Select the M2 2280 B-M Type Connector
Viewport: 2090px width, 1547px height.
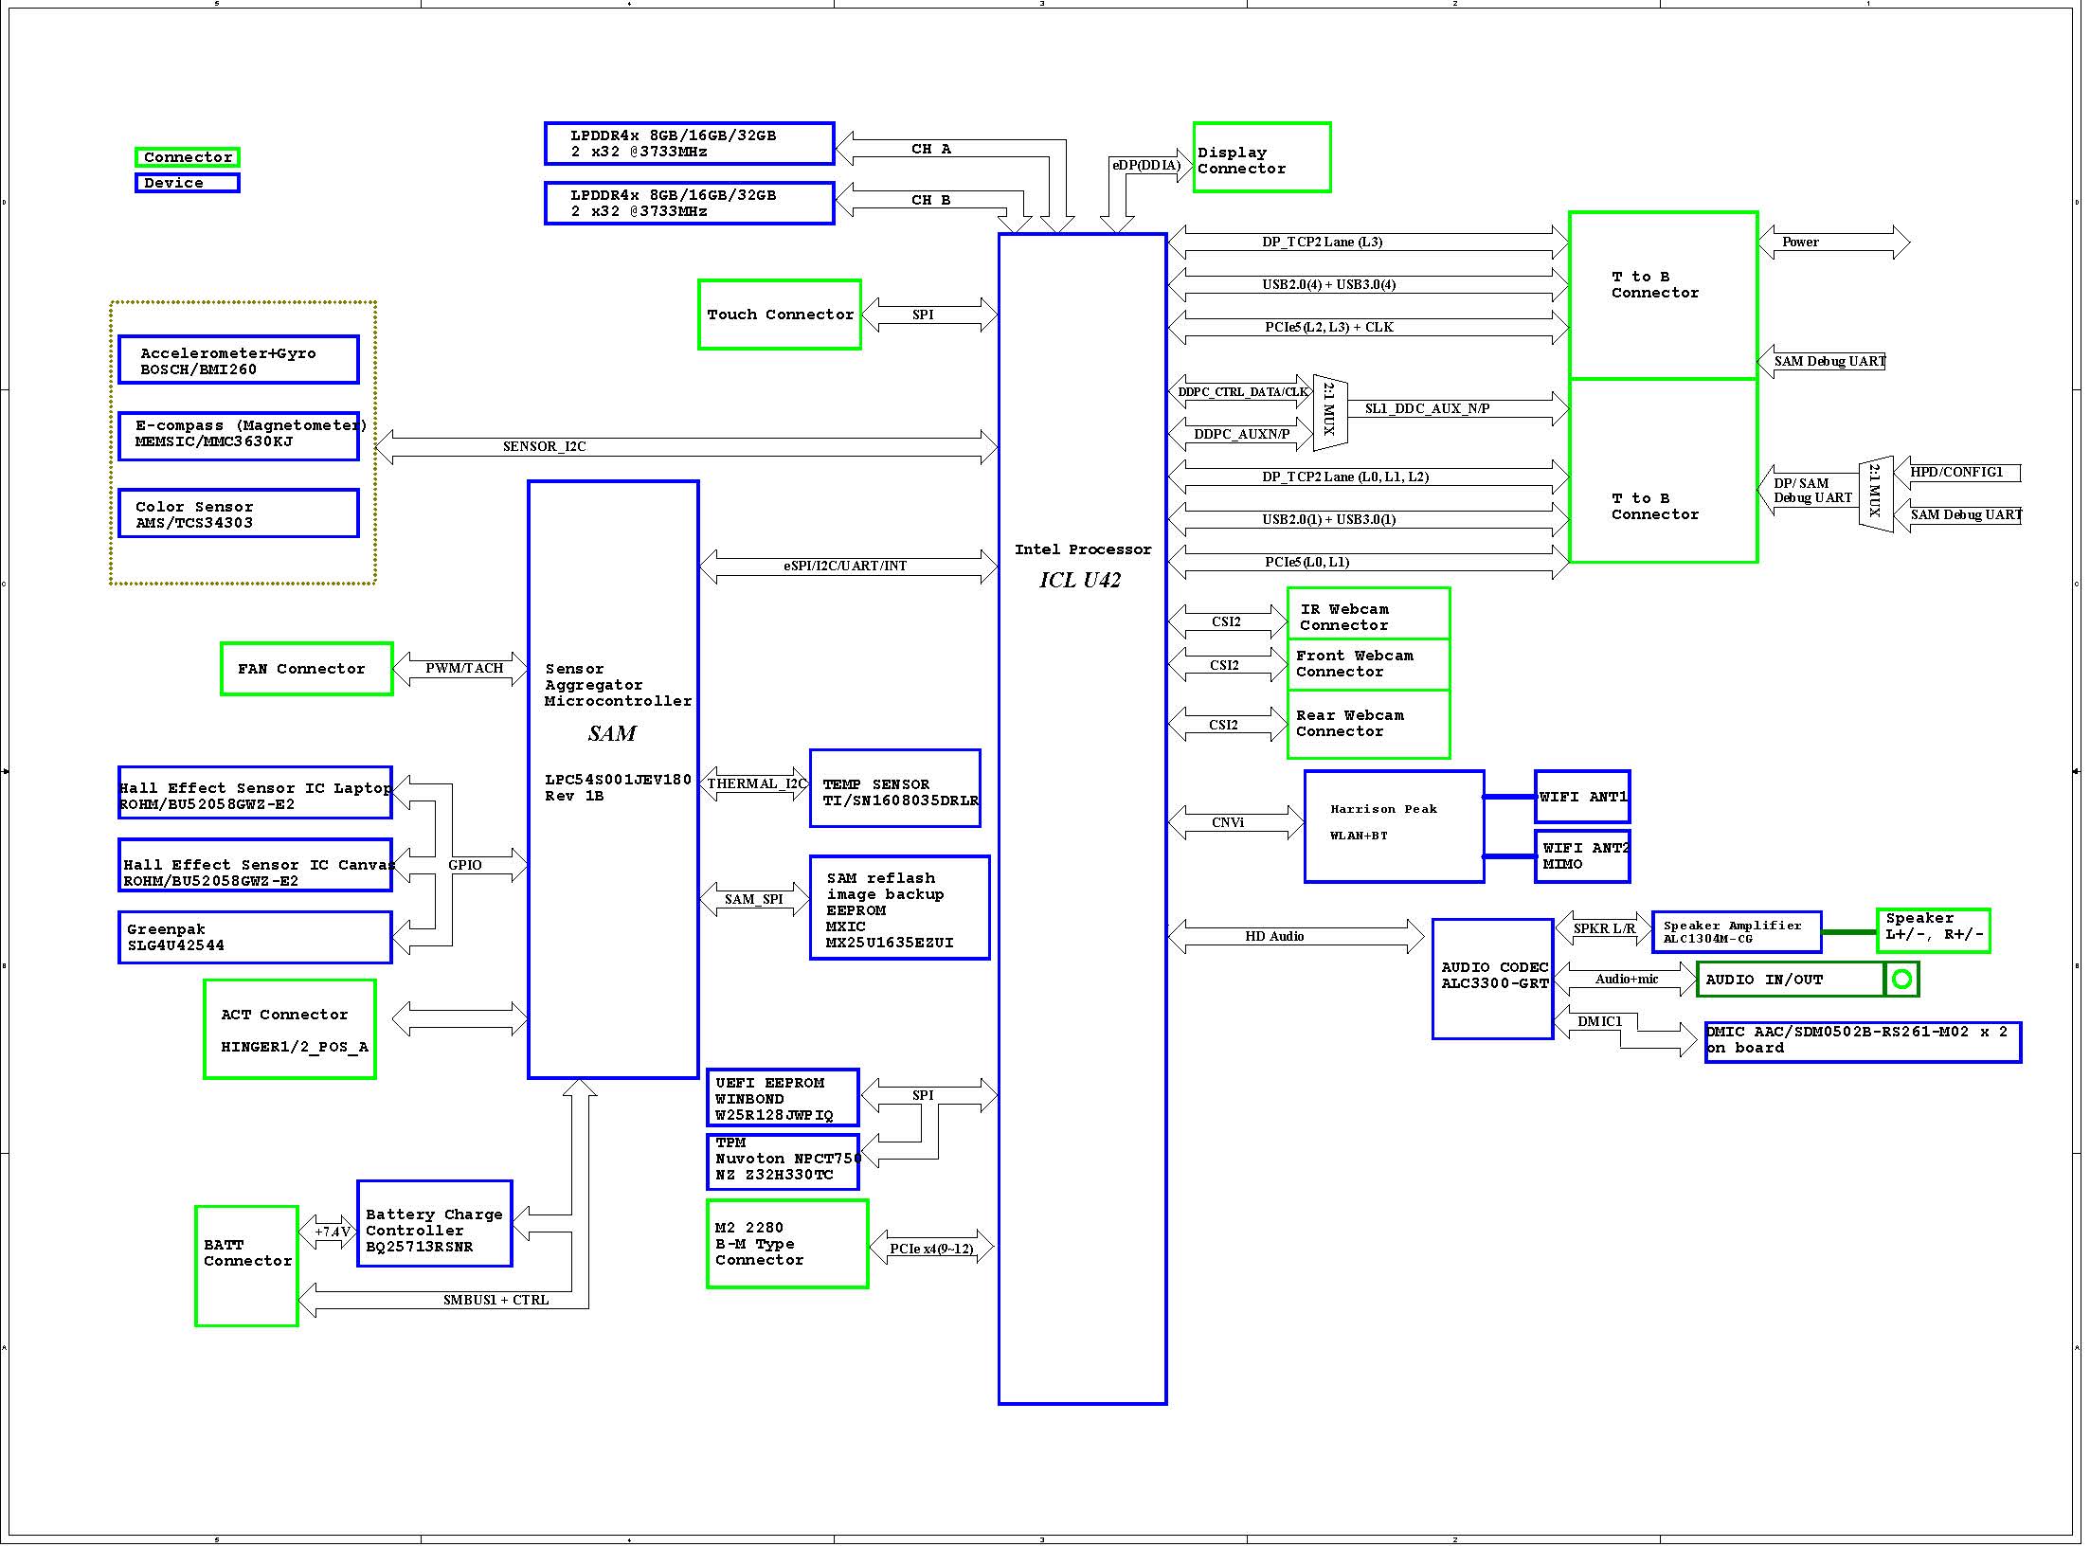click(x=787, y=1244)
